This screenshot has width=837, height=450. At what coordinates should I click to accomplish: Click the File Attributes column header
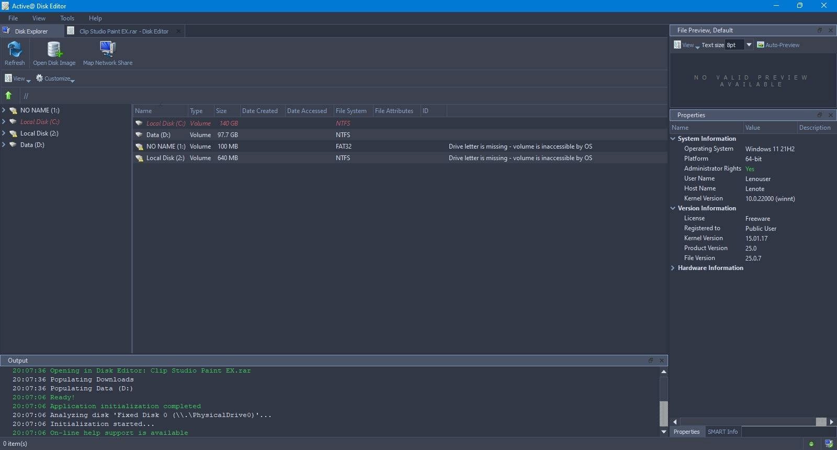click(x=396, y=111)
